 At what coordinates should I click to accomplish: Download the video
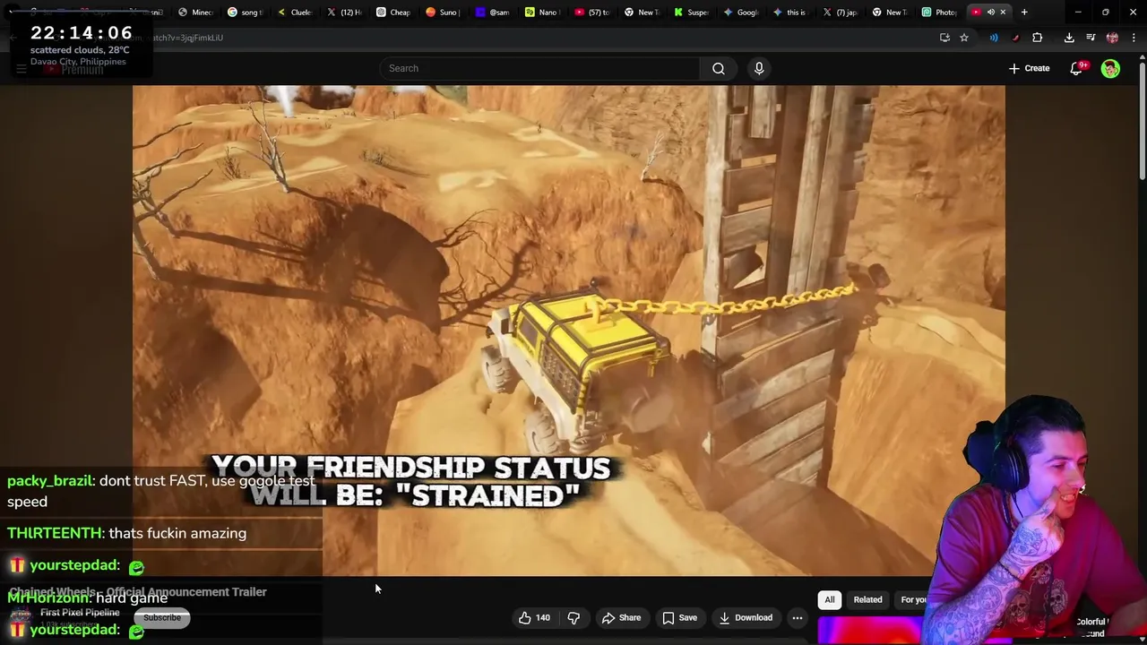(x=746, y=617)
